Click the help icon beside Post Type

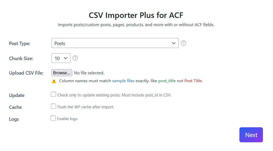pyautogui.click(x=183, y=43)
